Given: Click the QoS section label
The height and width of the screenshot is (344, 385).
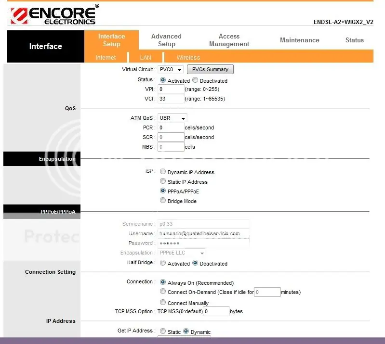Looking at the screenshot, I should (x=70, y=108).
